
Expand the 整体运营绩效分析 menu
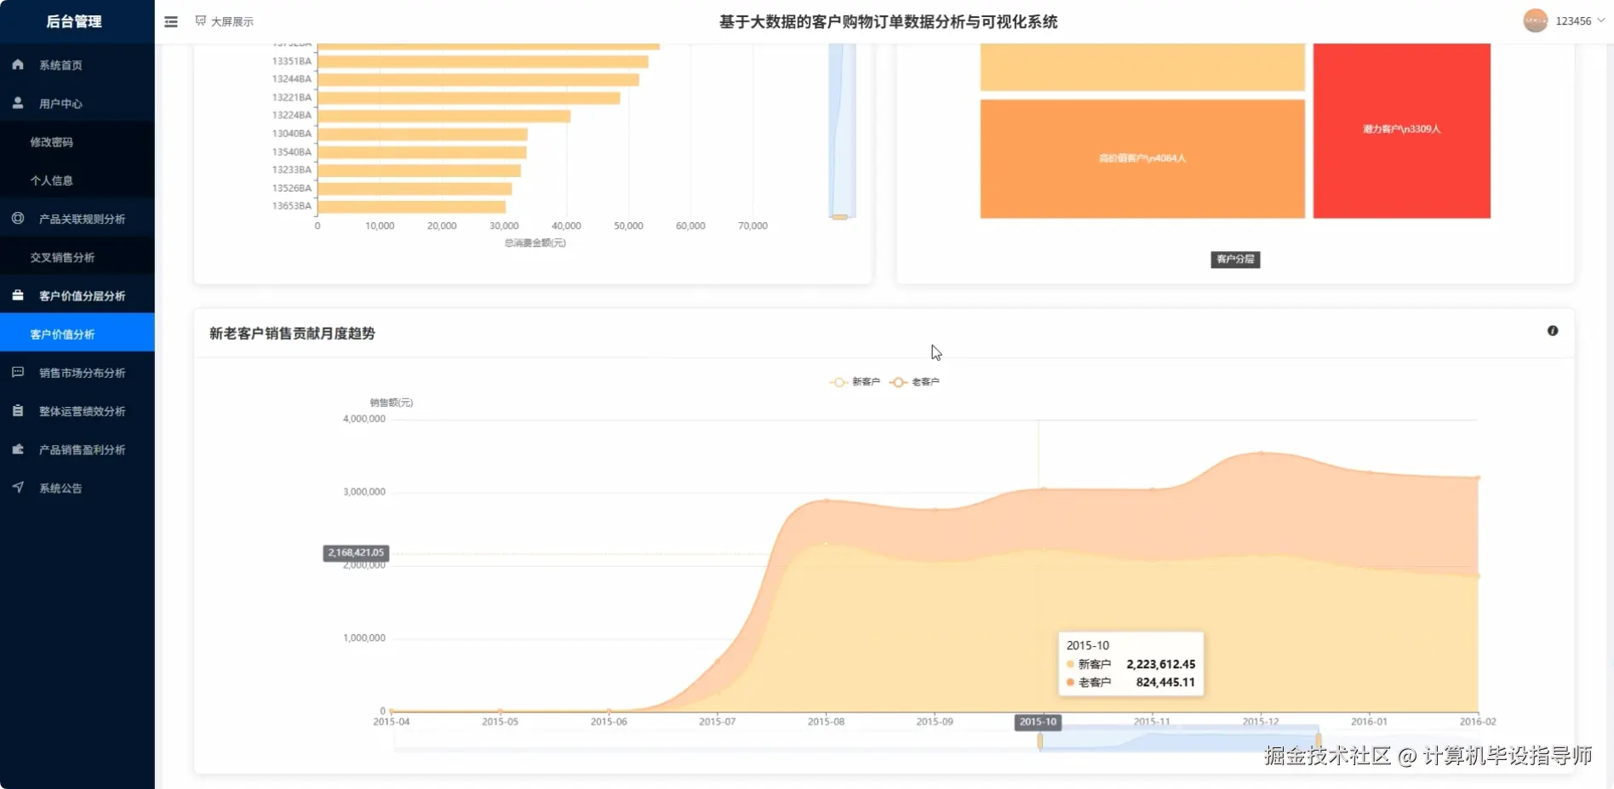pyautogui.click(x=77, y=411)
